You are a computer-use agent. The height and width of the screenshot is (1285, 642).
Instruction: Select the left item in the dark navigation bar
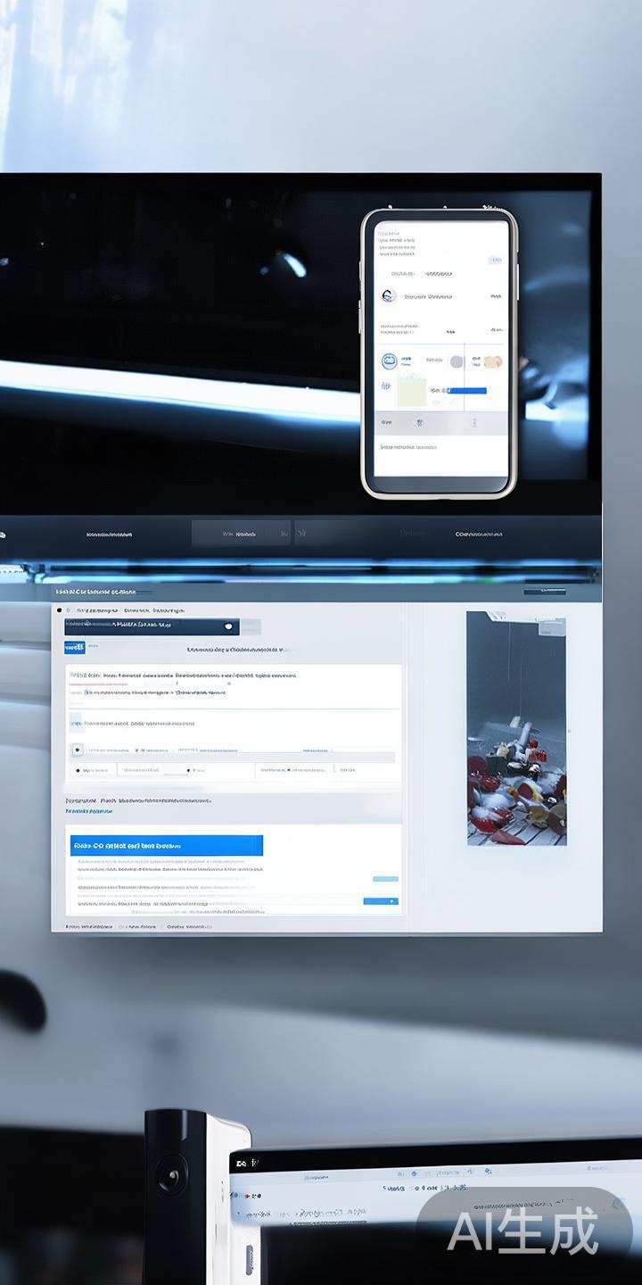(x=109, y=535)
